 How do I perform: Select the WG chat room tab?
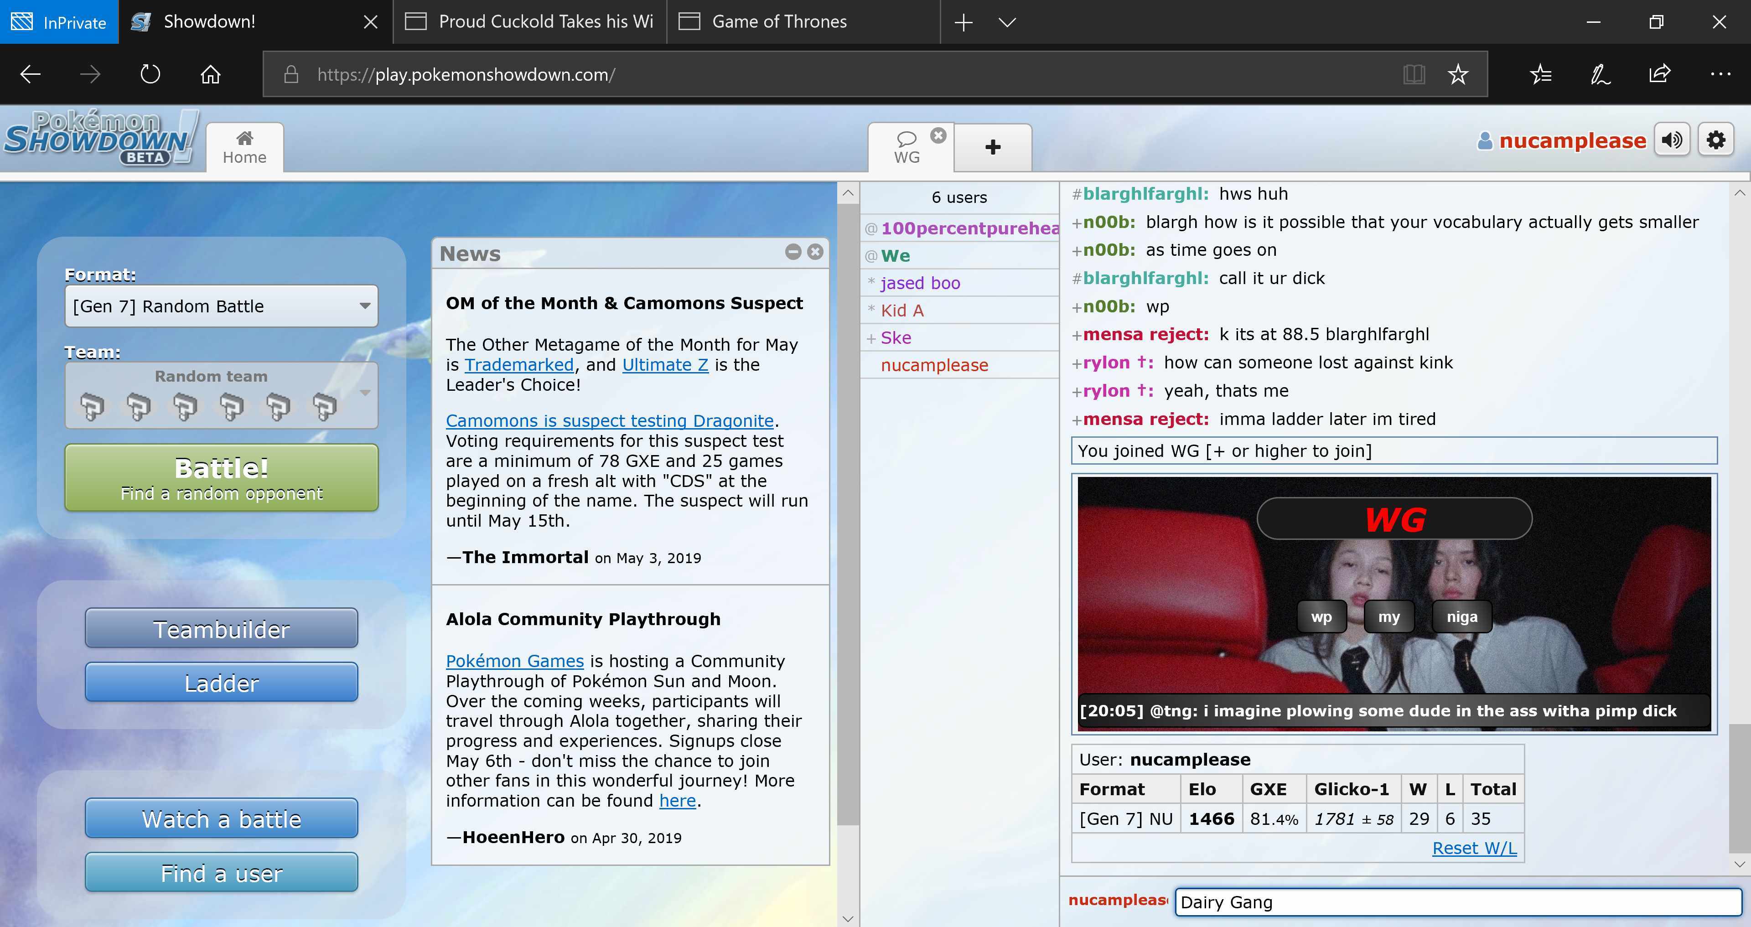pos(907,147)
